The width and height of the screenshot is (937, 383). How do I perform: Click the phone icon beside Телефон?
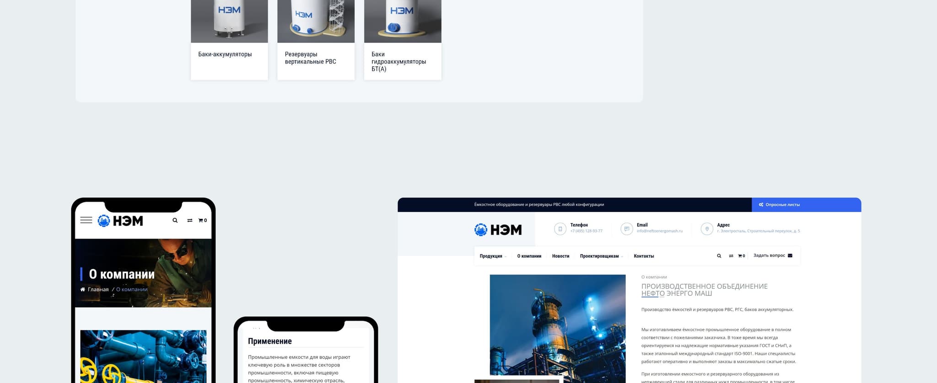point(560,229)
